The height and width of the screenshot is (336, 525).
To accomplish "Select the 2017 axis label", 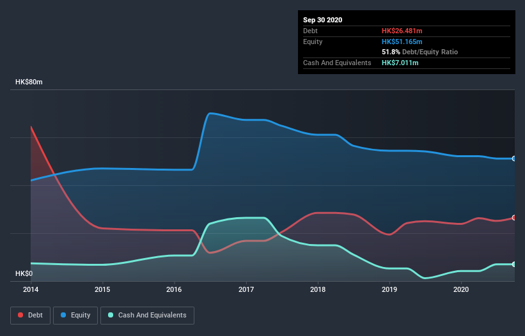I will (x=246, y=289).
